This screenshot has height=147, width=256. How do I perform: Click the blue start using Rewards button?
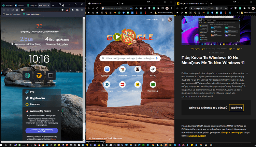click(x=42, y=131)
